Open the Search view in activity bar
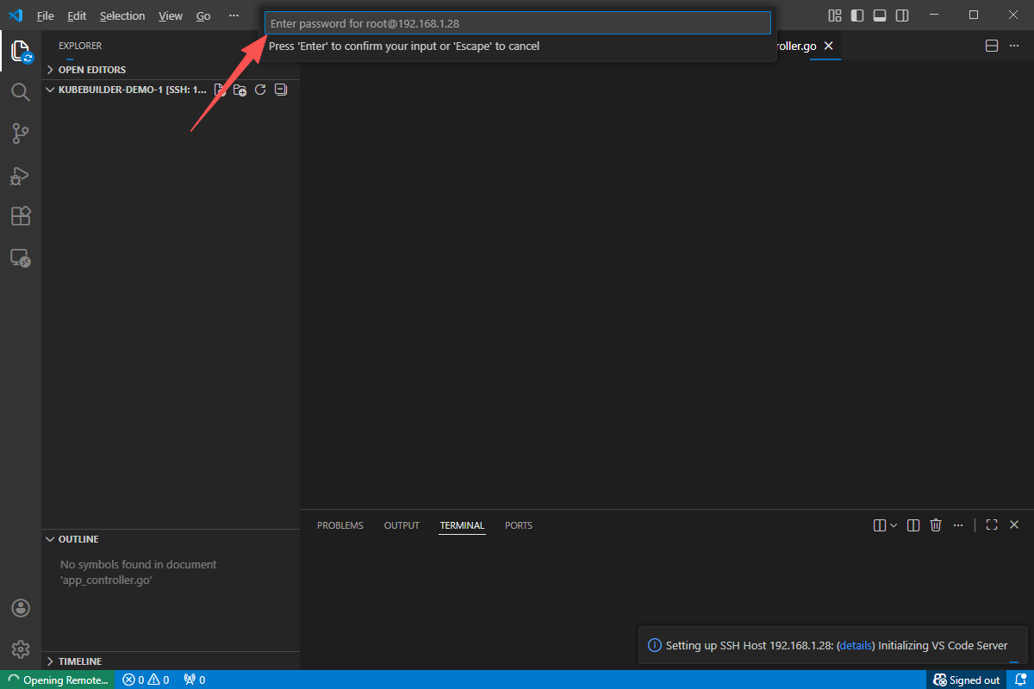1034x689 pixels. [x=21, y=91]
